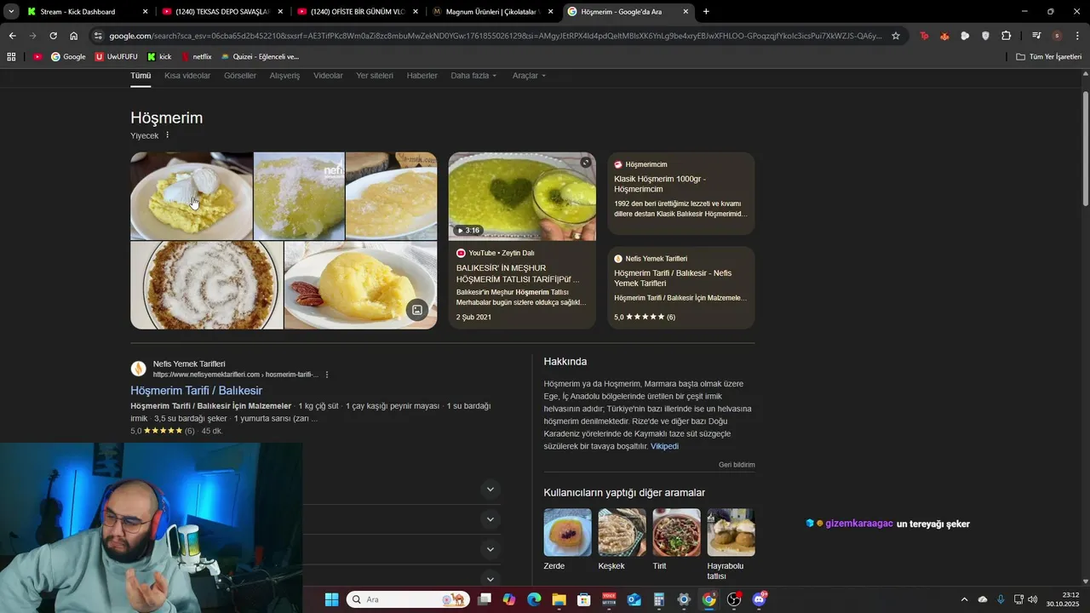The height and width of the screenshot is (613, 1090).
Task: Open BALIKESİR'İN MEŞHUR HÖŞMERİM TATLISI video title
Action: pos(518,273)
